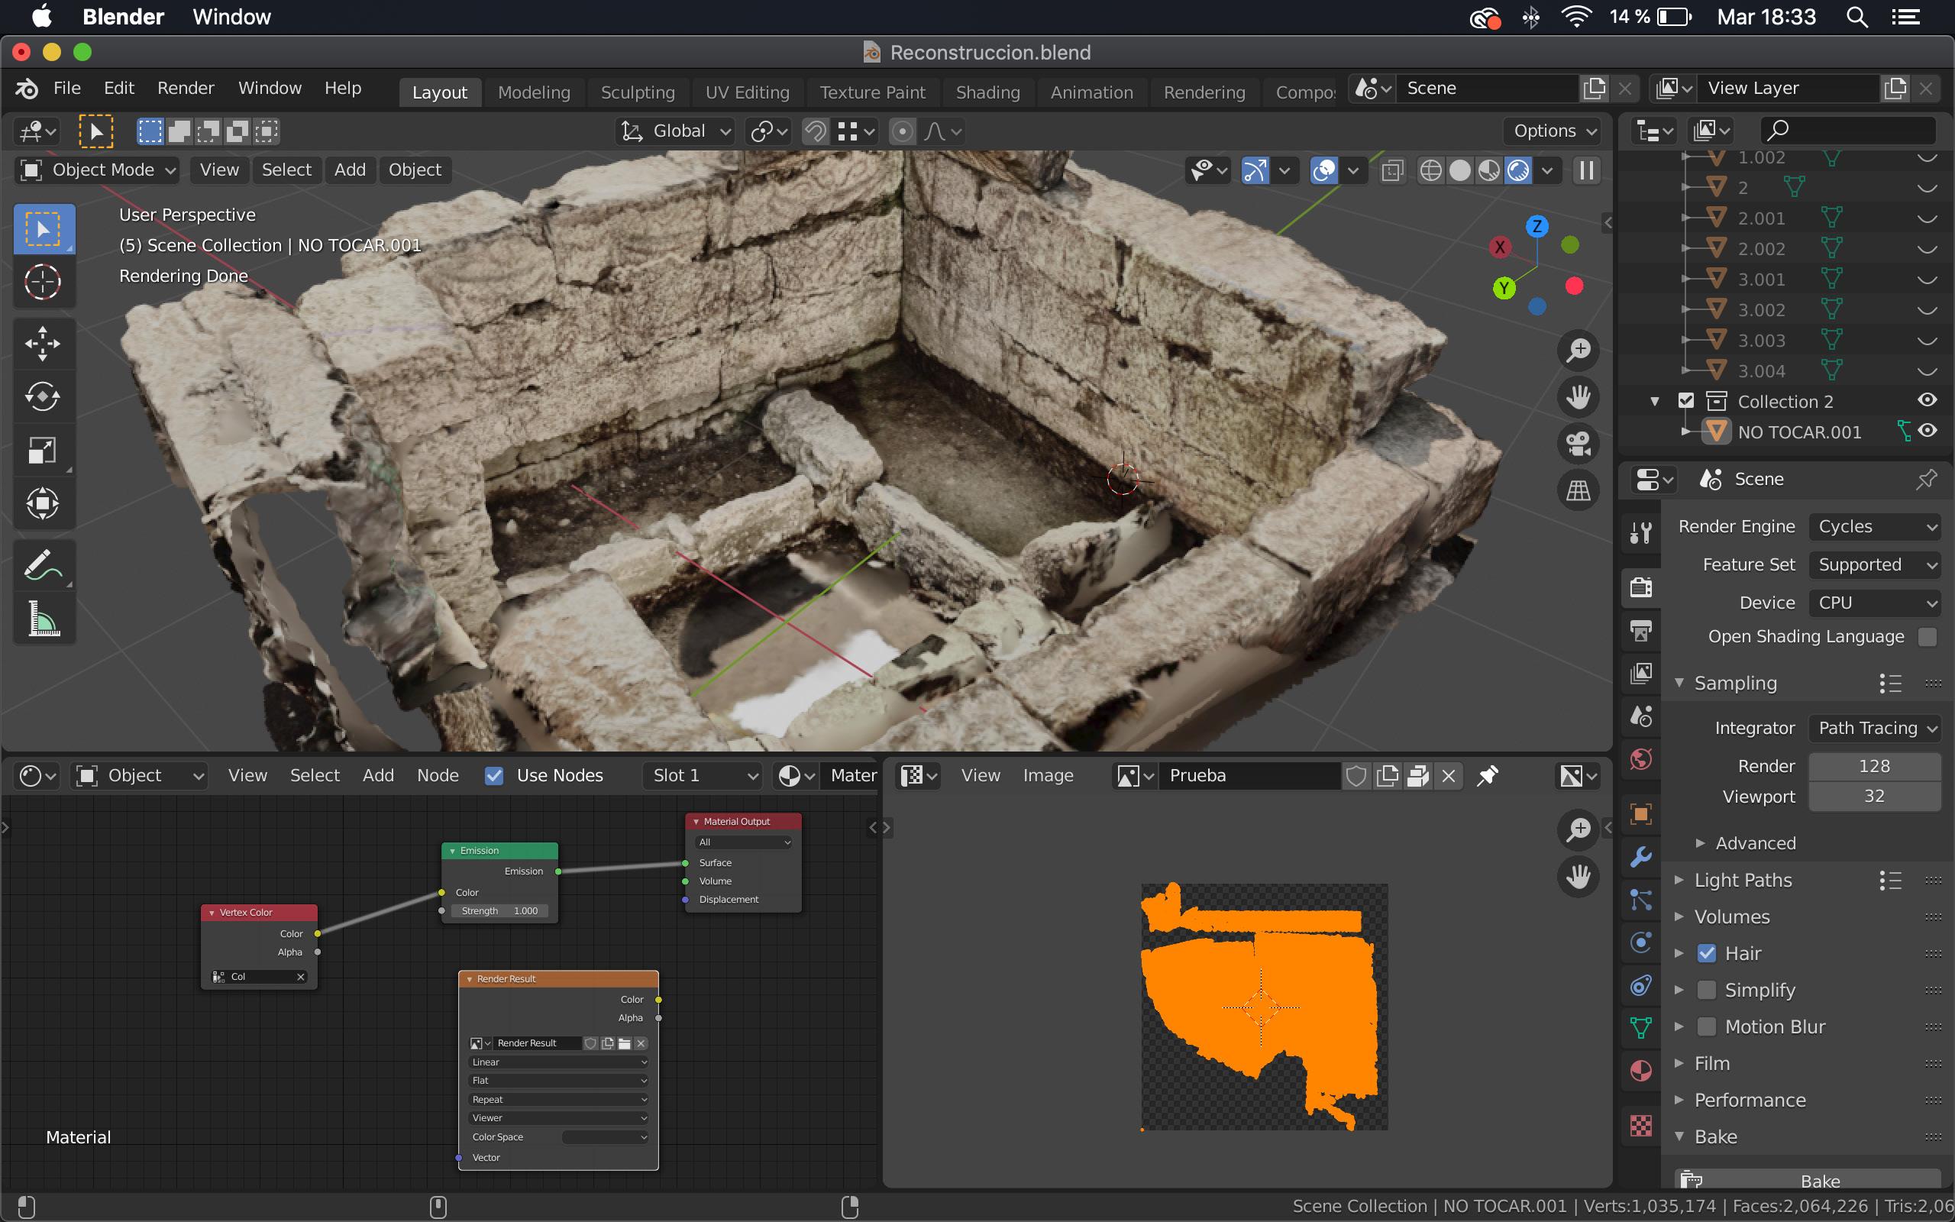Image resolution: width=1955 pixels, height=1222 pixels.
Task: Switch to rendered viewport shading
Action: click(x=1518, y=170)
